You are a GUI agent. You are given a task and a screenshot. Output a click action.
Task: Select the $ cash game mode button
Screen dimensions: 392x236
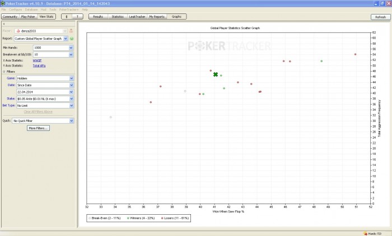67,17
